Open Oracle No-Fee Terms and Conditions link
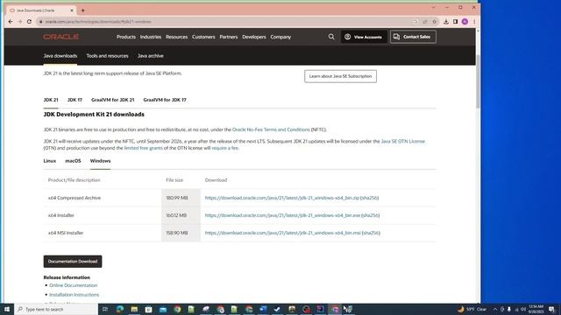This screenshot has height=315, width=561. [271, 129]
